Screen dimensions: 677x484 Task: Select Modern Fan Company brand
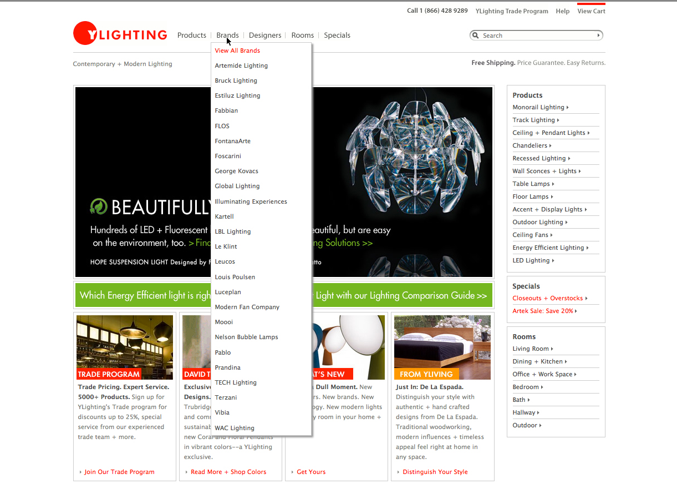tap(247, 307)
